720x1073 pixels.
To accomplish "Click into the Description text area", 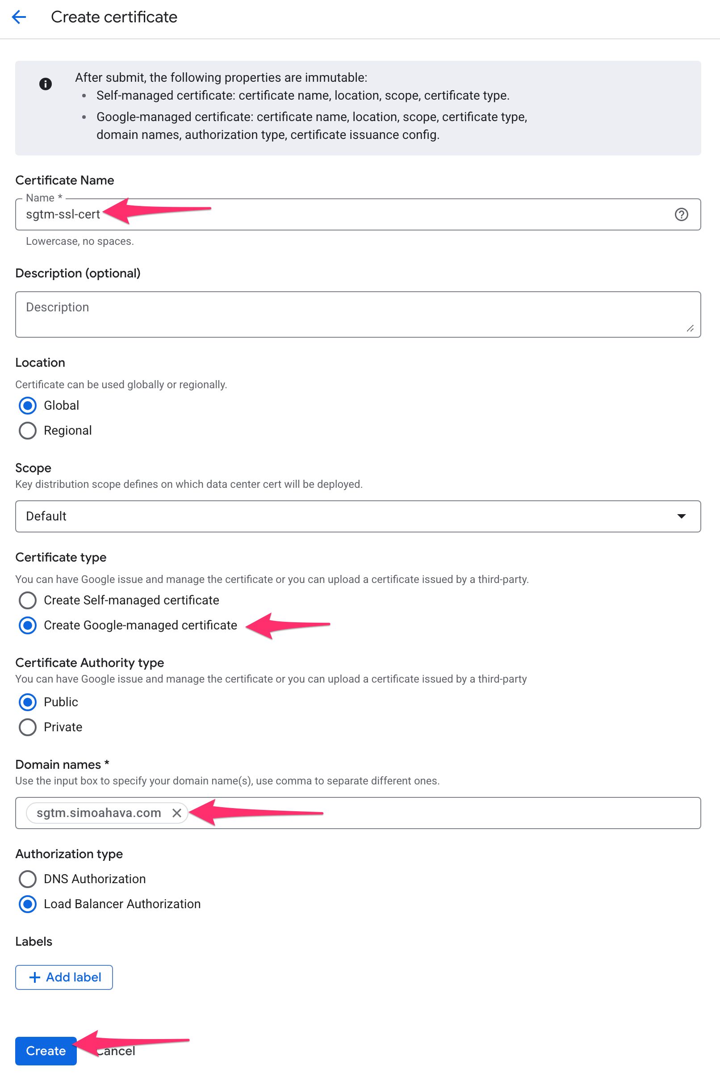I will pyautogui.click(x=358, y=314).
